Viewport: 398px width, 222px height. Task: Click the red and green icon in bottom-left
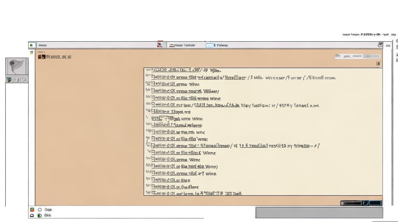pyautogui.click(x=32, y=210)
